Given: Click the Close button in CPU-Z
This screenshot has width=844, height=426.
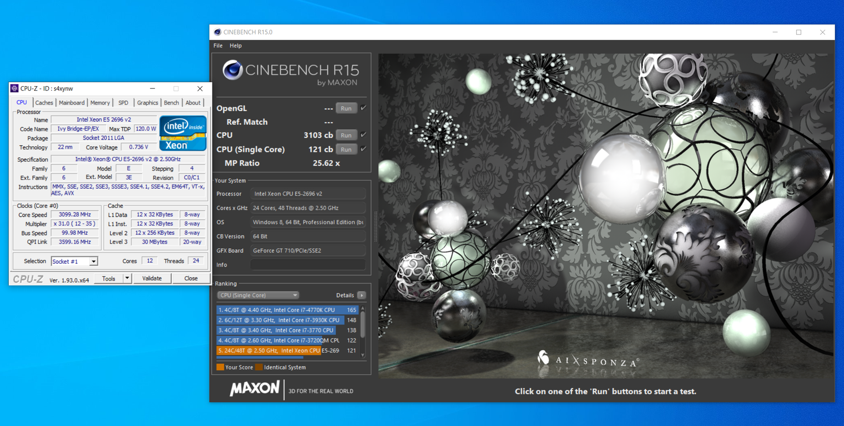Looking at the screenshot, I should (x=191, y=278).
